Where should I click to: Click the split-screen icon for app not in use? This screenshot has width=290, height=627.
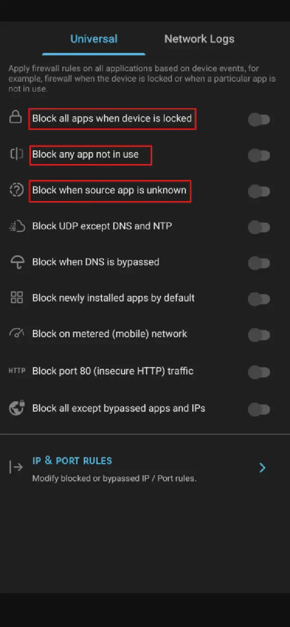click(16, 154)
